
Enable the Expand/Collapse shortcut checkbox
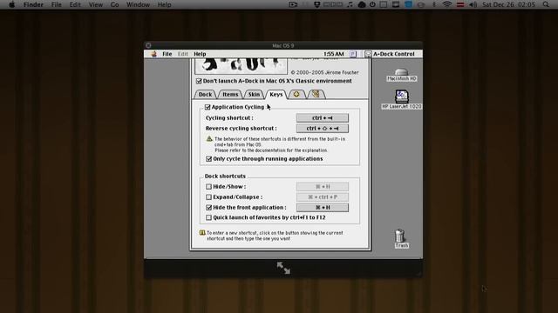209,197
